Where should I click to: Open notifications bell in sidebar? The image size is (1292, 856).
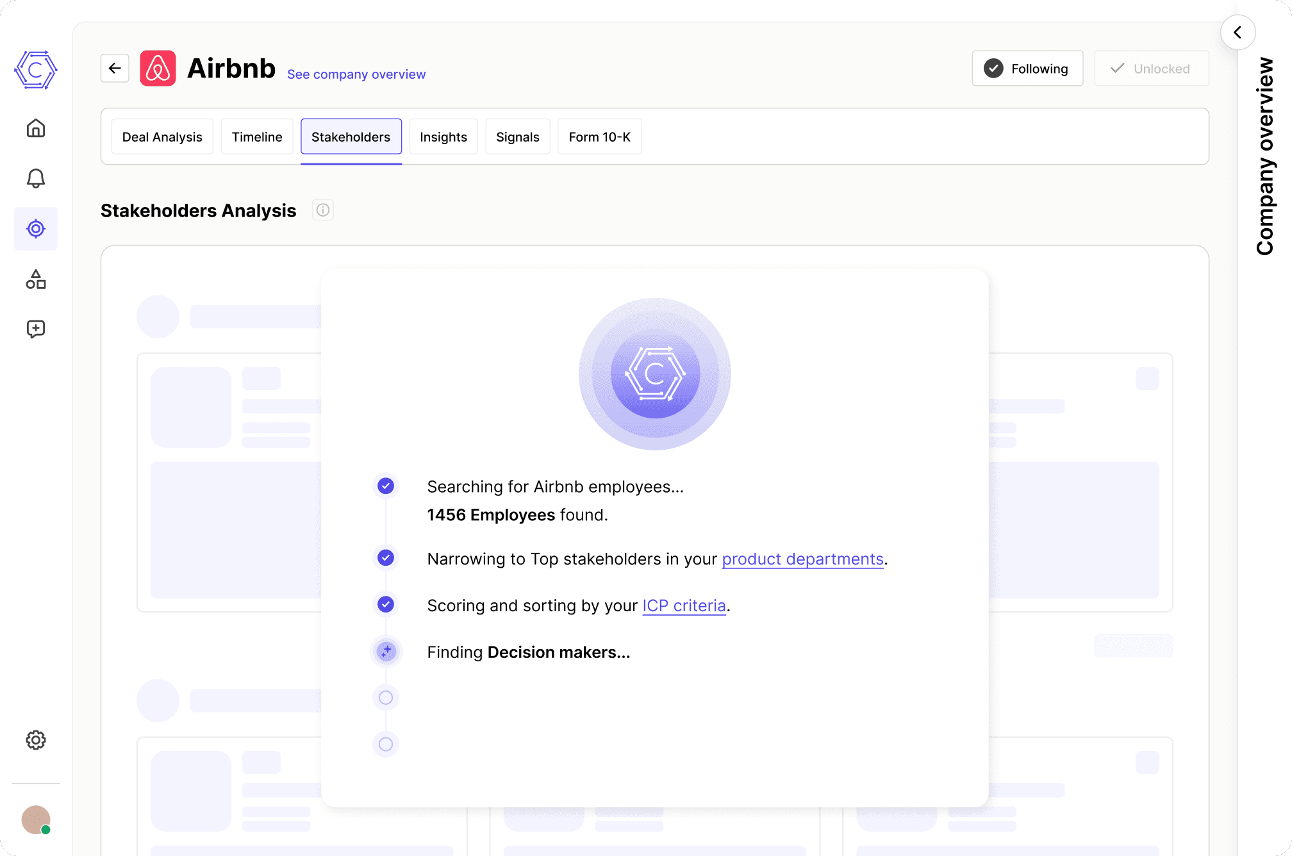(x=36, y=178)
